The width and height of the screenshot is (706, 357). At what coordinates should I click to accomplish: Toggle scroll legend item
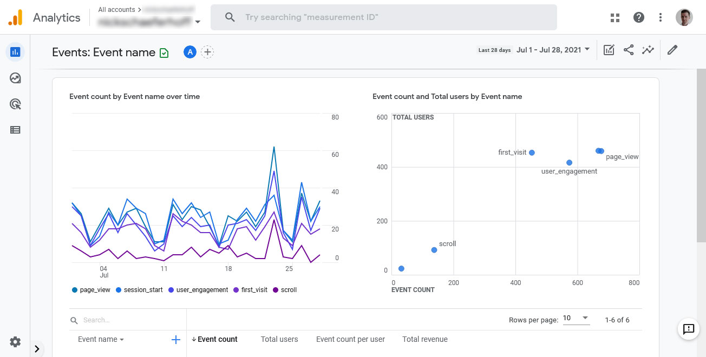point(285,290)
